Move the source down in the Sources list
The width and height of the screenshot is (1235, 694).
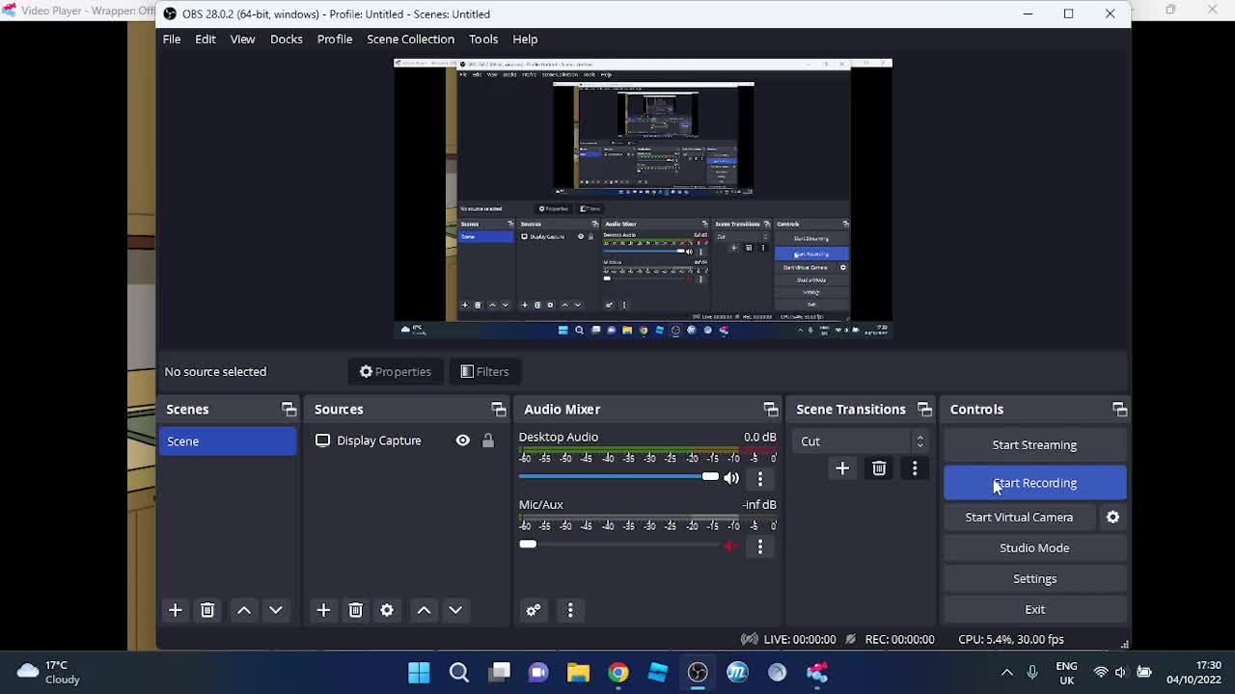(455, 610)
